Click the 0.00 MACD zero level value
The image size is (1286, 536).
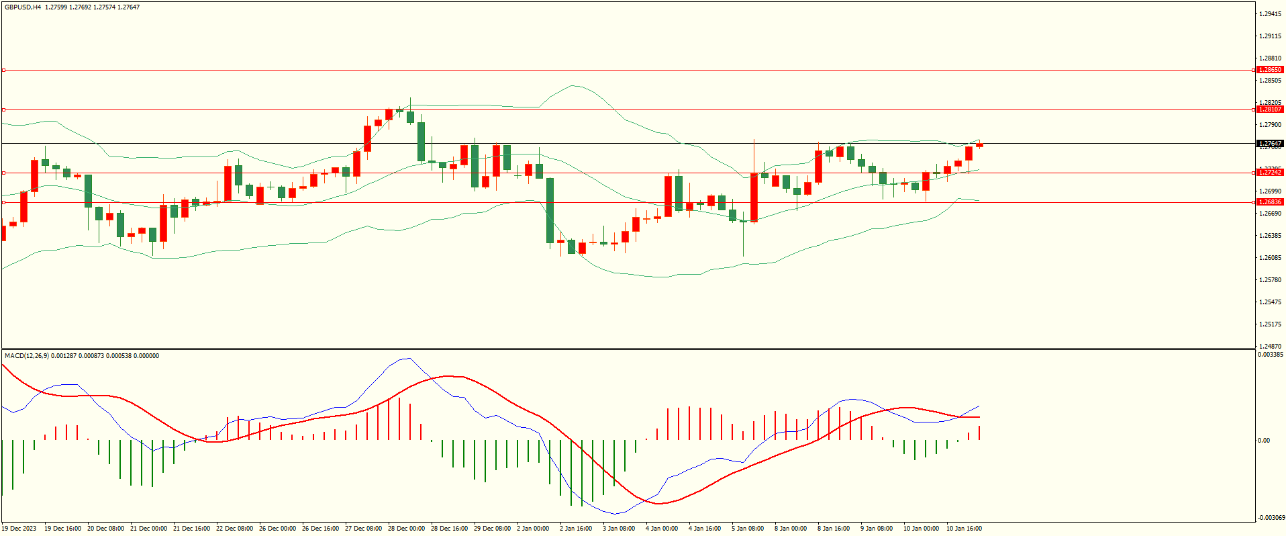[x=1264, y=441]
